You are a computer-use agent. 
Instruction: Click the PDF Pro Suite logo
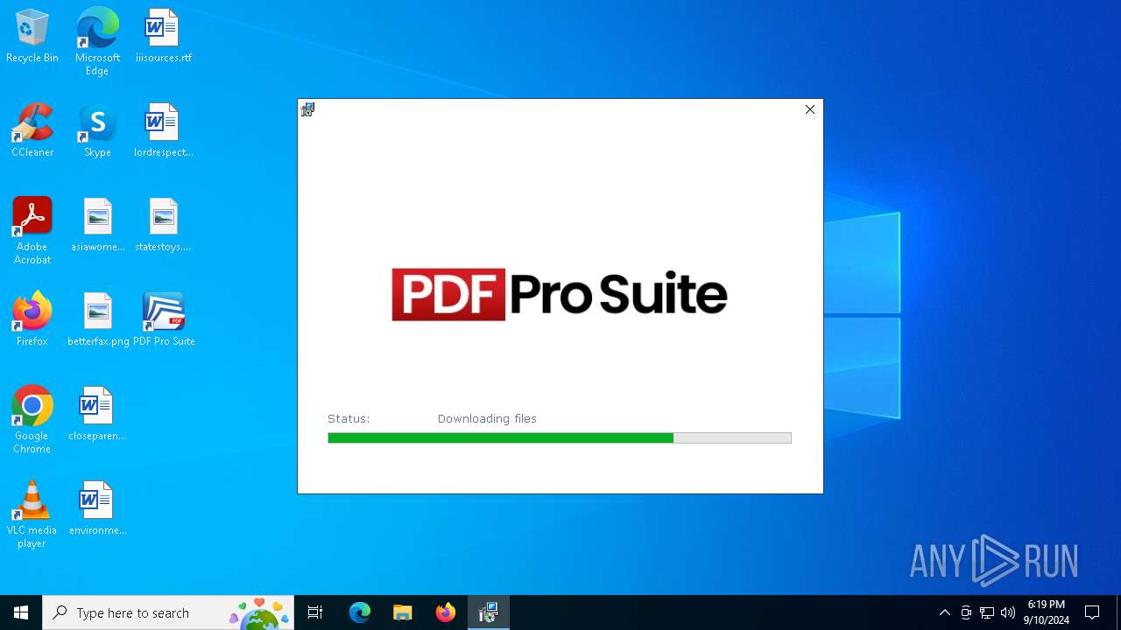[560, 294]
